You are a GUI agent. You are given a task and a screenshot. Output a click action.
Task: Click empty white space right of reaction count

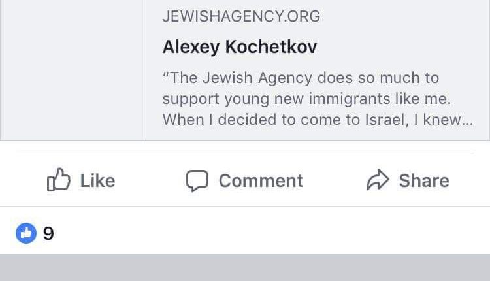click(261, 233)
